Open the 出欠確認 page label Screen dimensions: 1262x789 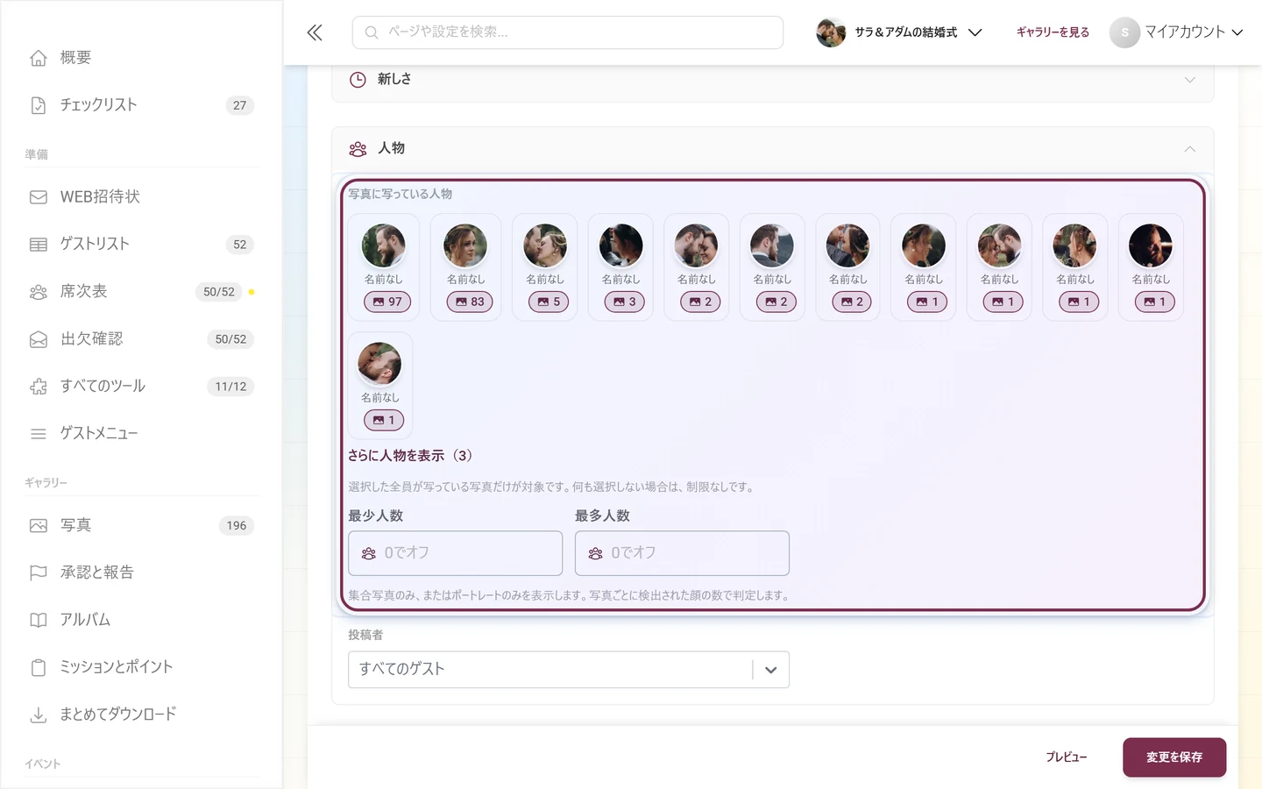92,339
